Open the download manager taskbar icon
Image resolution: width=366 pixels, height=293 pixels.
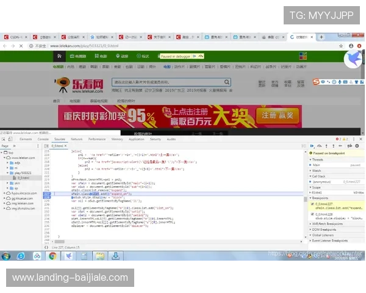pyautogui.click(x=115, y=256)
